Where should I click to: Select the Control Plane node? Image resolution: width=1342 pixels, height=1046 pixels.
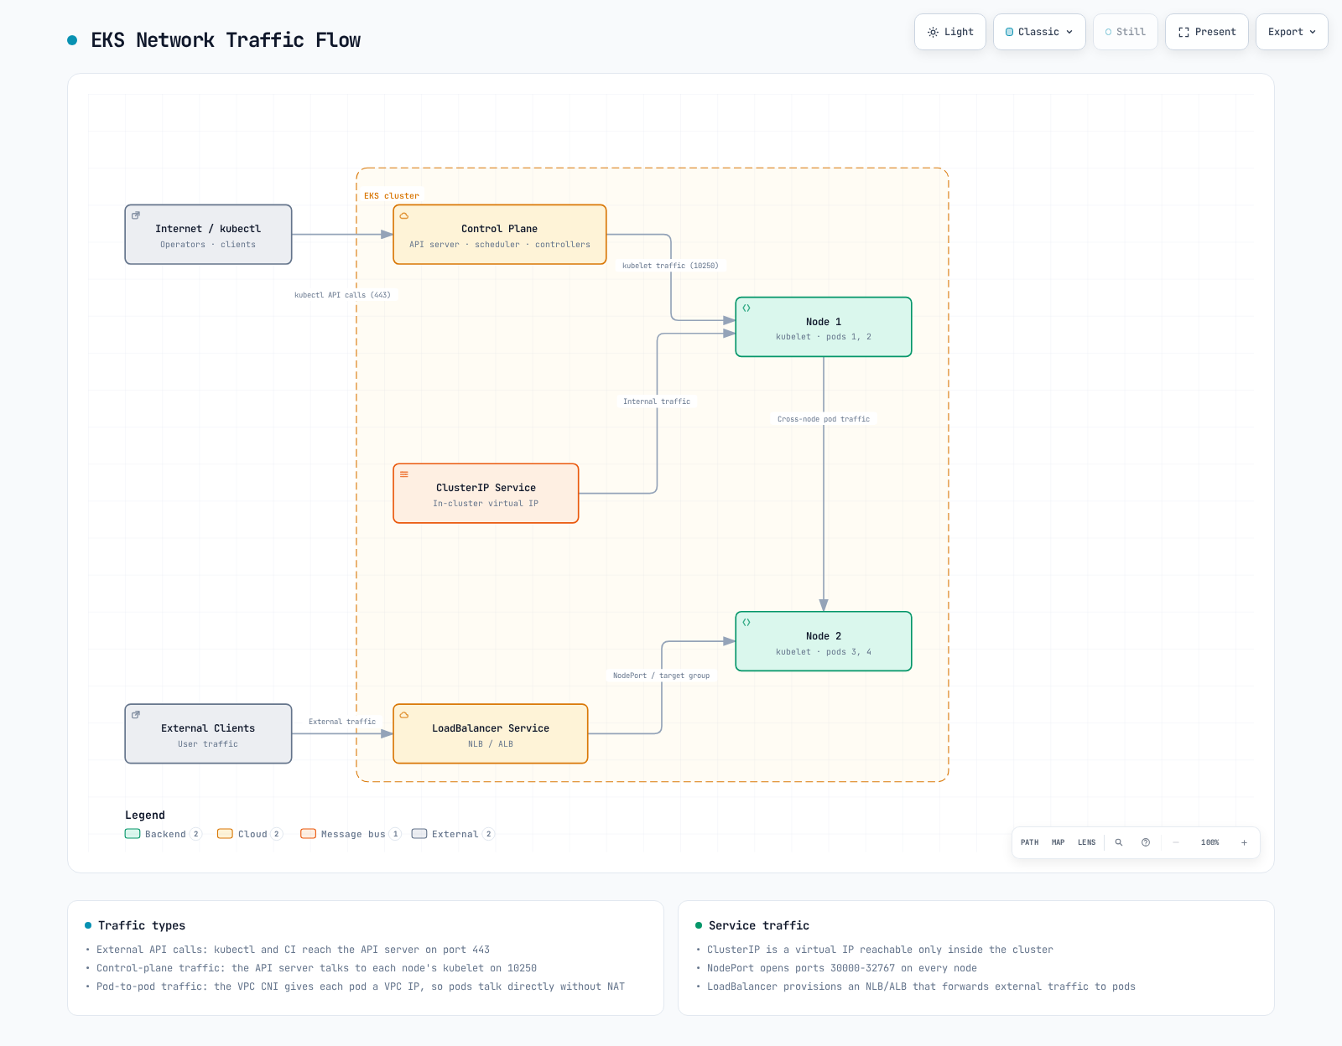tap(500, 235)
